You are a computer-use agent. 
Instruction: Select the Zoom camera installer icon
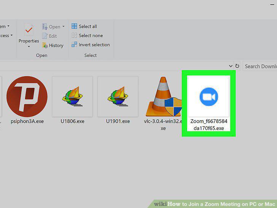tap(209, 97)
